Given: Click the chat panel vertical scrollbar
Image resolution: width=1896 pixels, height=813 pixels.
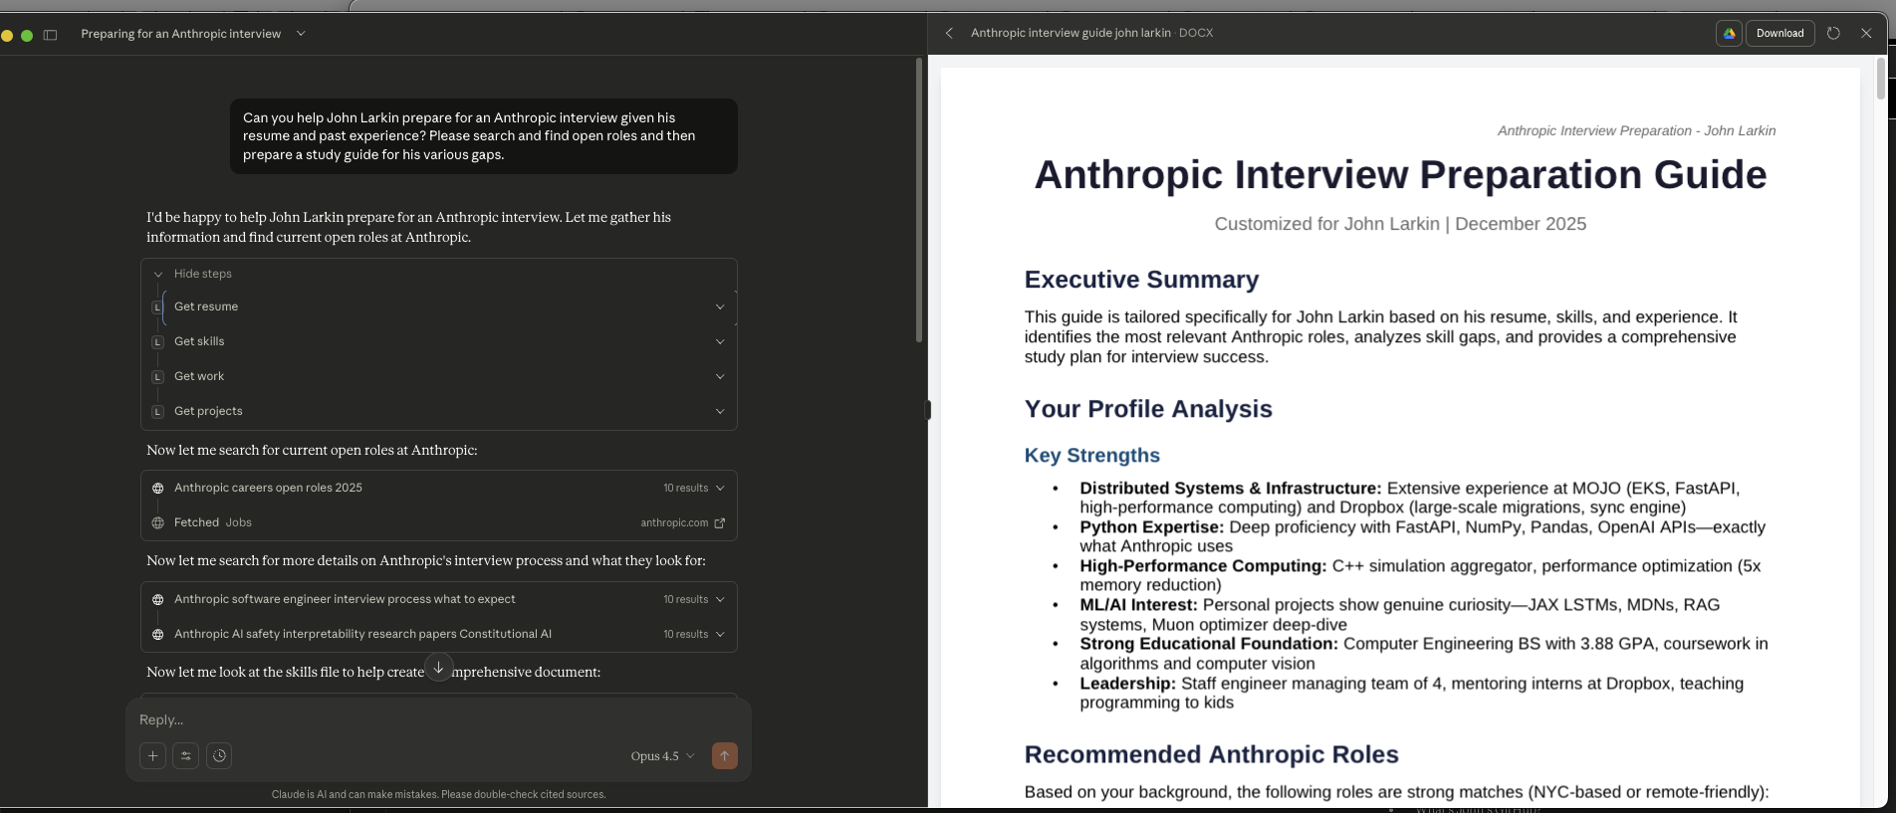Looking at the screenshot, I should (x=918, y=199).
